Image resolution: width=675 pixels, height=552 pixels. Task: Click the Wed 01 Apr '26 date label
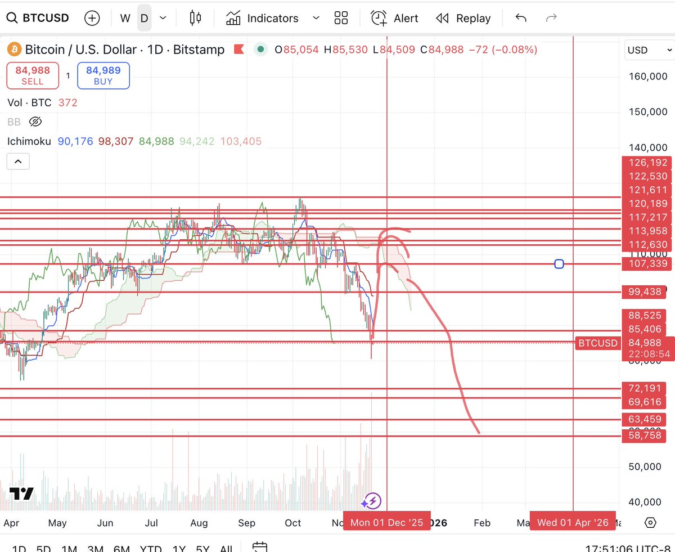tap(573, 523)
